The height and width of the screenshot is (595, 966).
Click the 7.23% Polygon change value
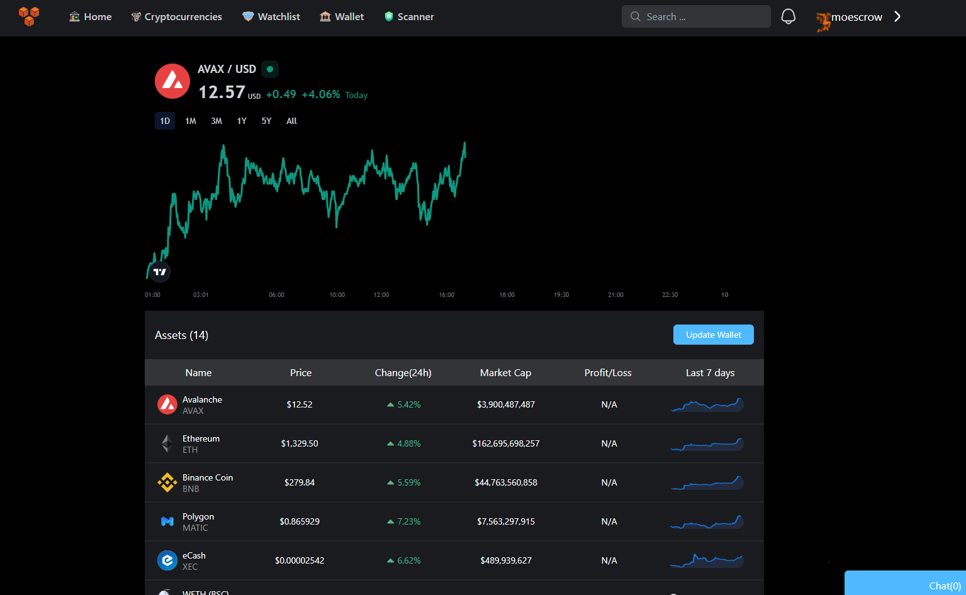[409, 521]
